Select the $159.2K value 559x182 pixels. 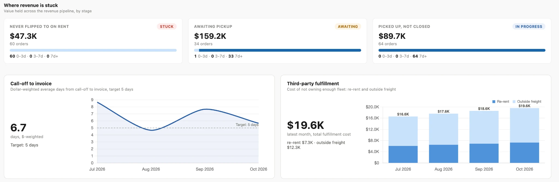[210, 36]
